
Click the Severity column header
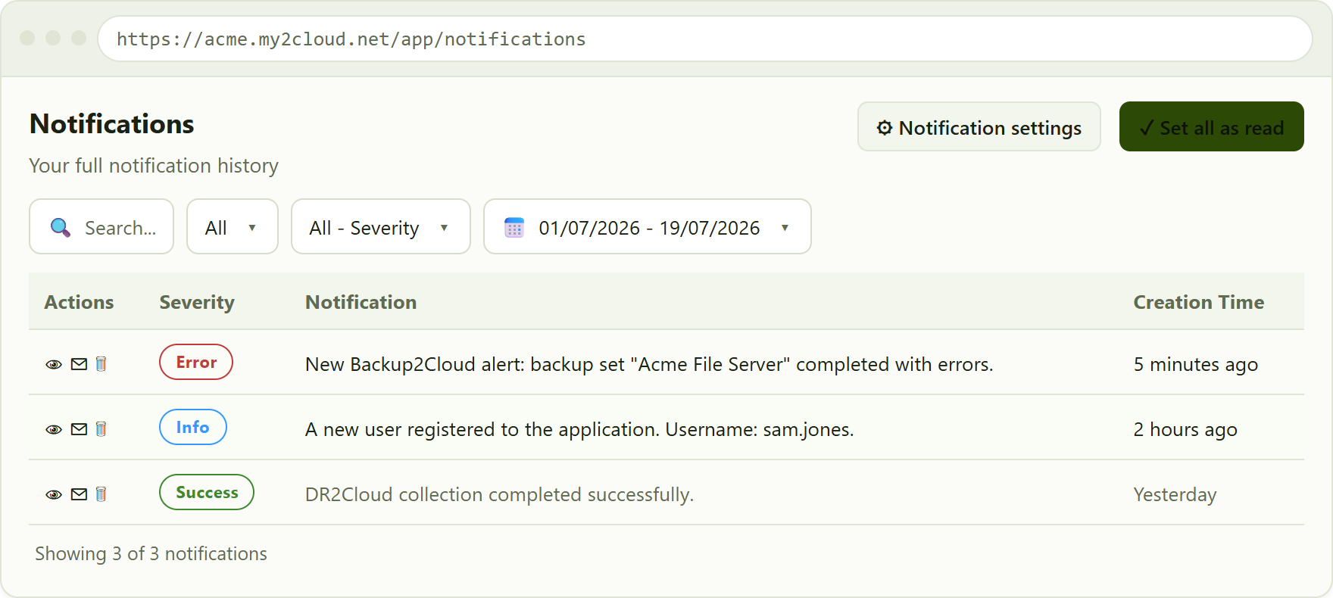tap(197, 302)
